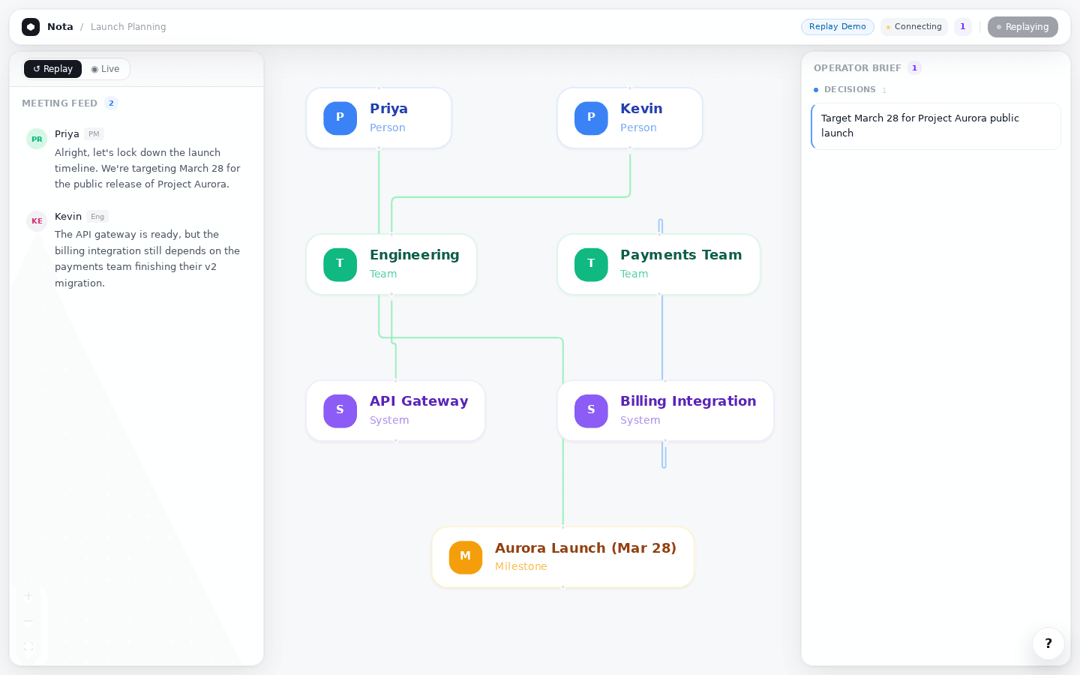
Task: Click the Connecting status indicator
Action: pos(913,27)
